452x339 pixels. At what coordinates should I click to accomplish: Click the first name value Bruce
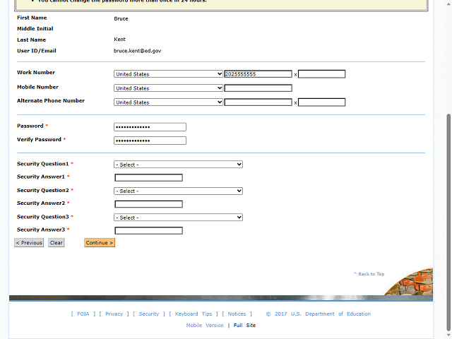coord(121,18)
